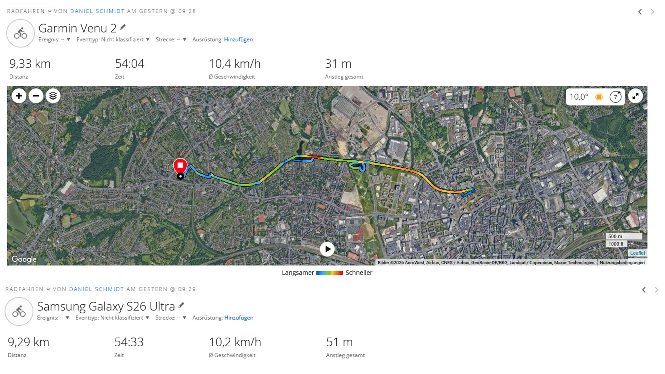Zoom out on the activity map
This screenshot has width=665, height=374.
[x=36, y=96]
